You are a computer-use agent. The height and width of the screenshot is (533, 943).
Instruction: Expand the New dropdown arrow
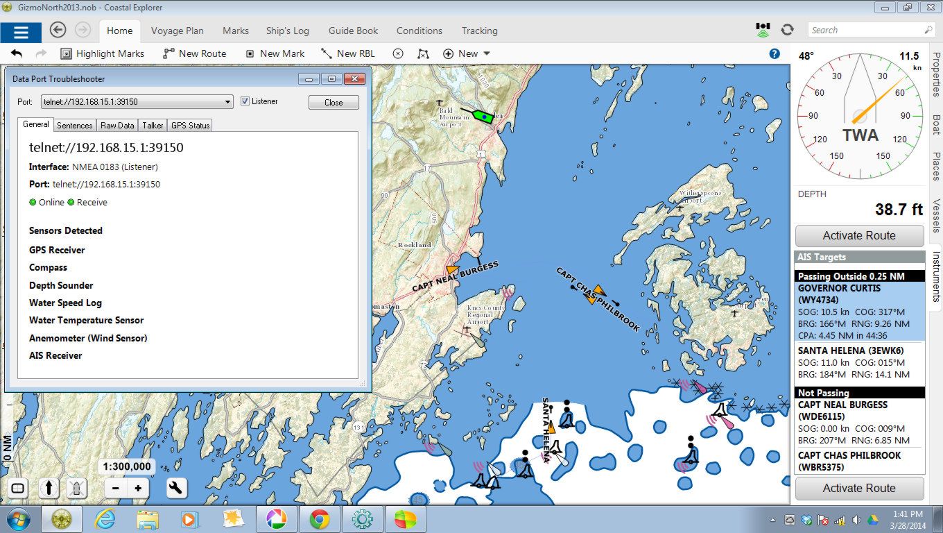487,53
